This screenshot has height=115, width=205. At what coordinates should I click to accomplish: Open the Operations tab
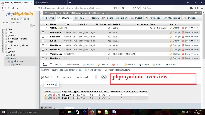[172, 18]
